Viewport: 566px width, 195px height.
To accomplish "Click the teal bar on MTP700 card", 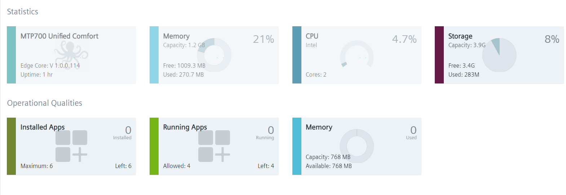I will point(11,55).
